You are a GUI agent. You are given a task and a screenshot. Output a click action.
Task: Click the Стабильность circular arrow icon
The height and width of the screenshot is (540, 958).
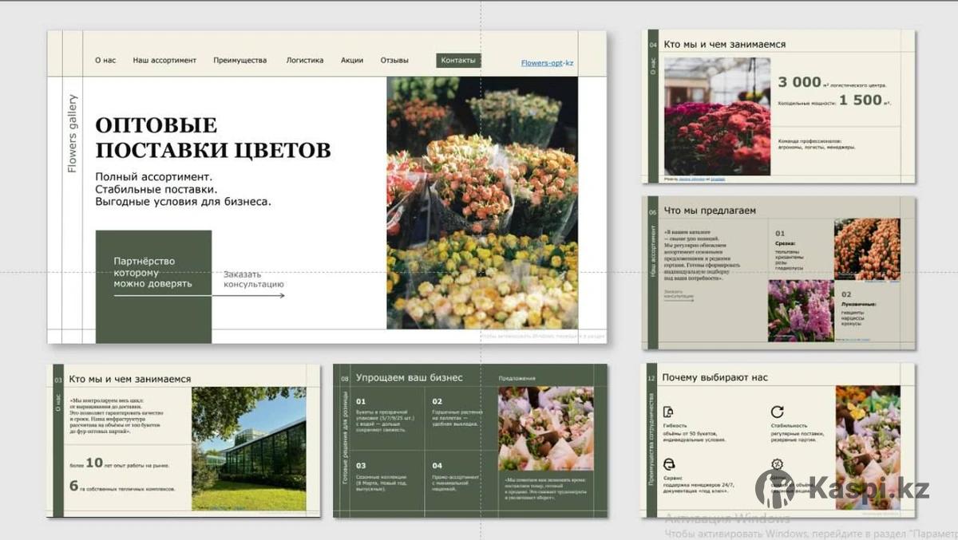click(x=777, y=412)
